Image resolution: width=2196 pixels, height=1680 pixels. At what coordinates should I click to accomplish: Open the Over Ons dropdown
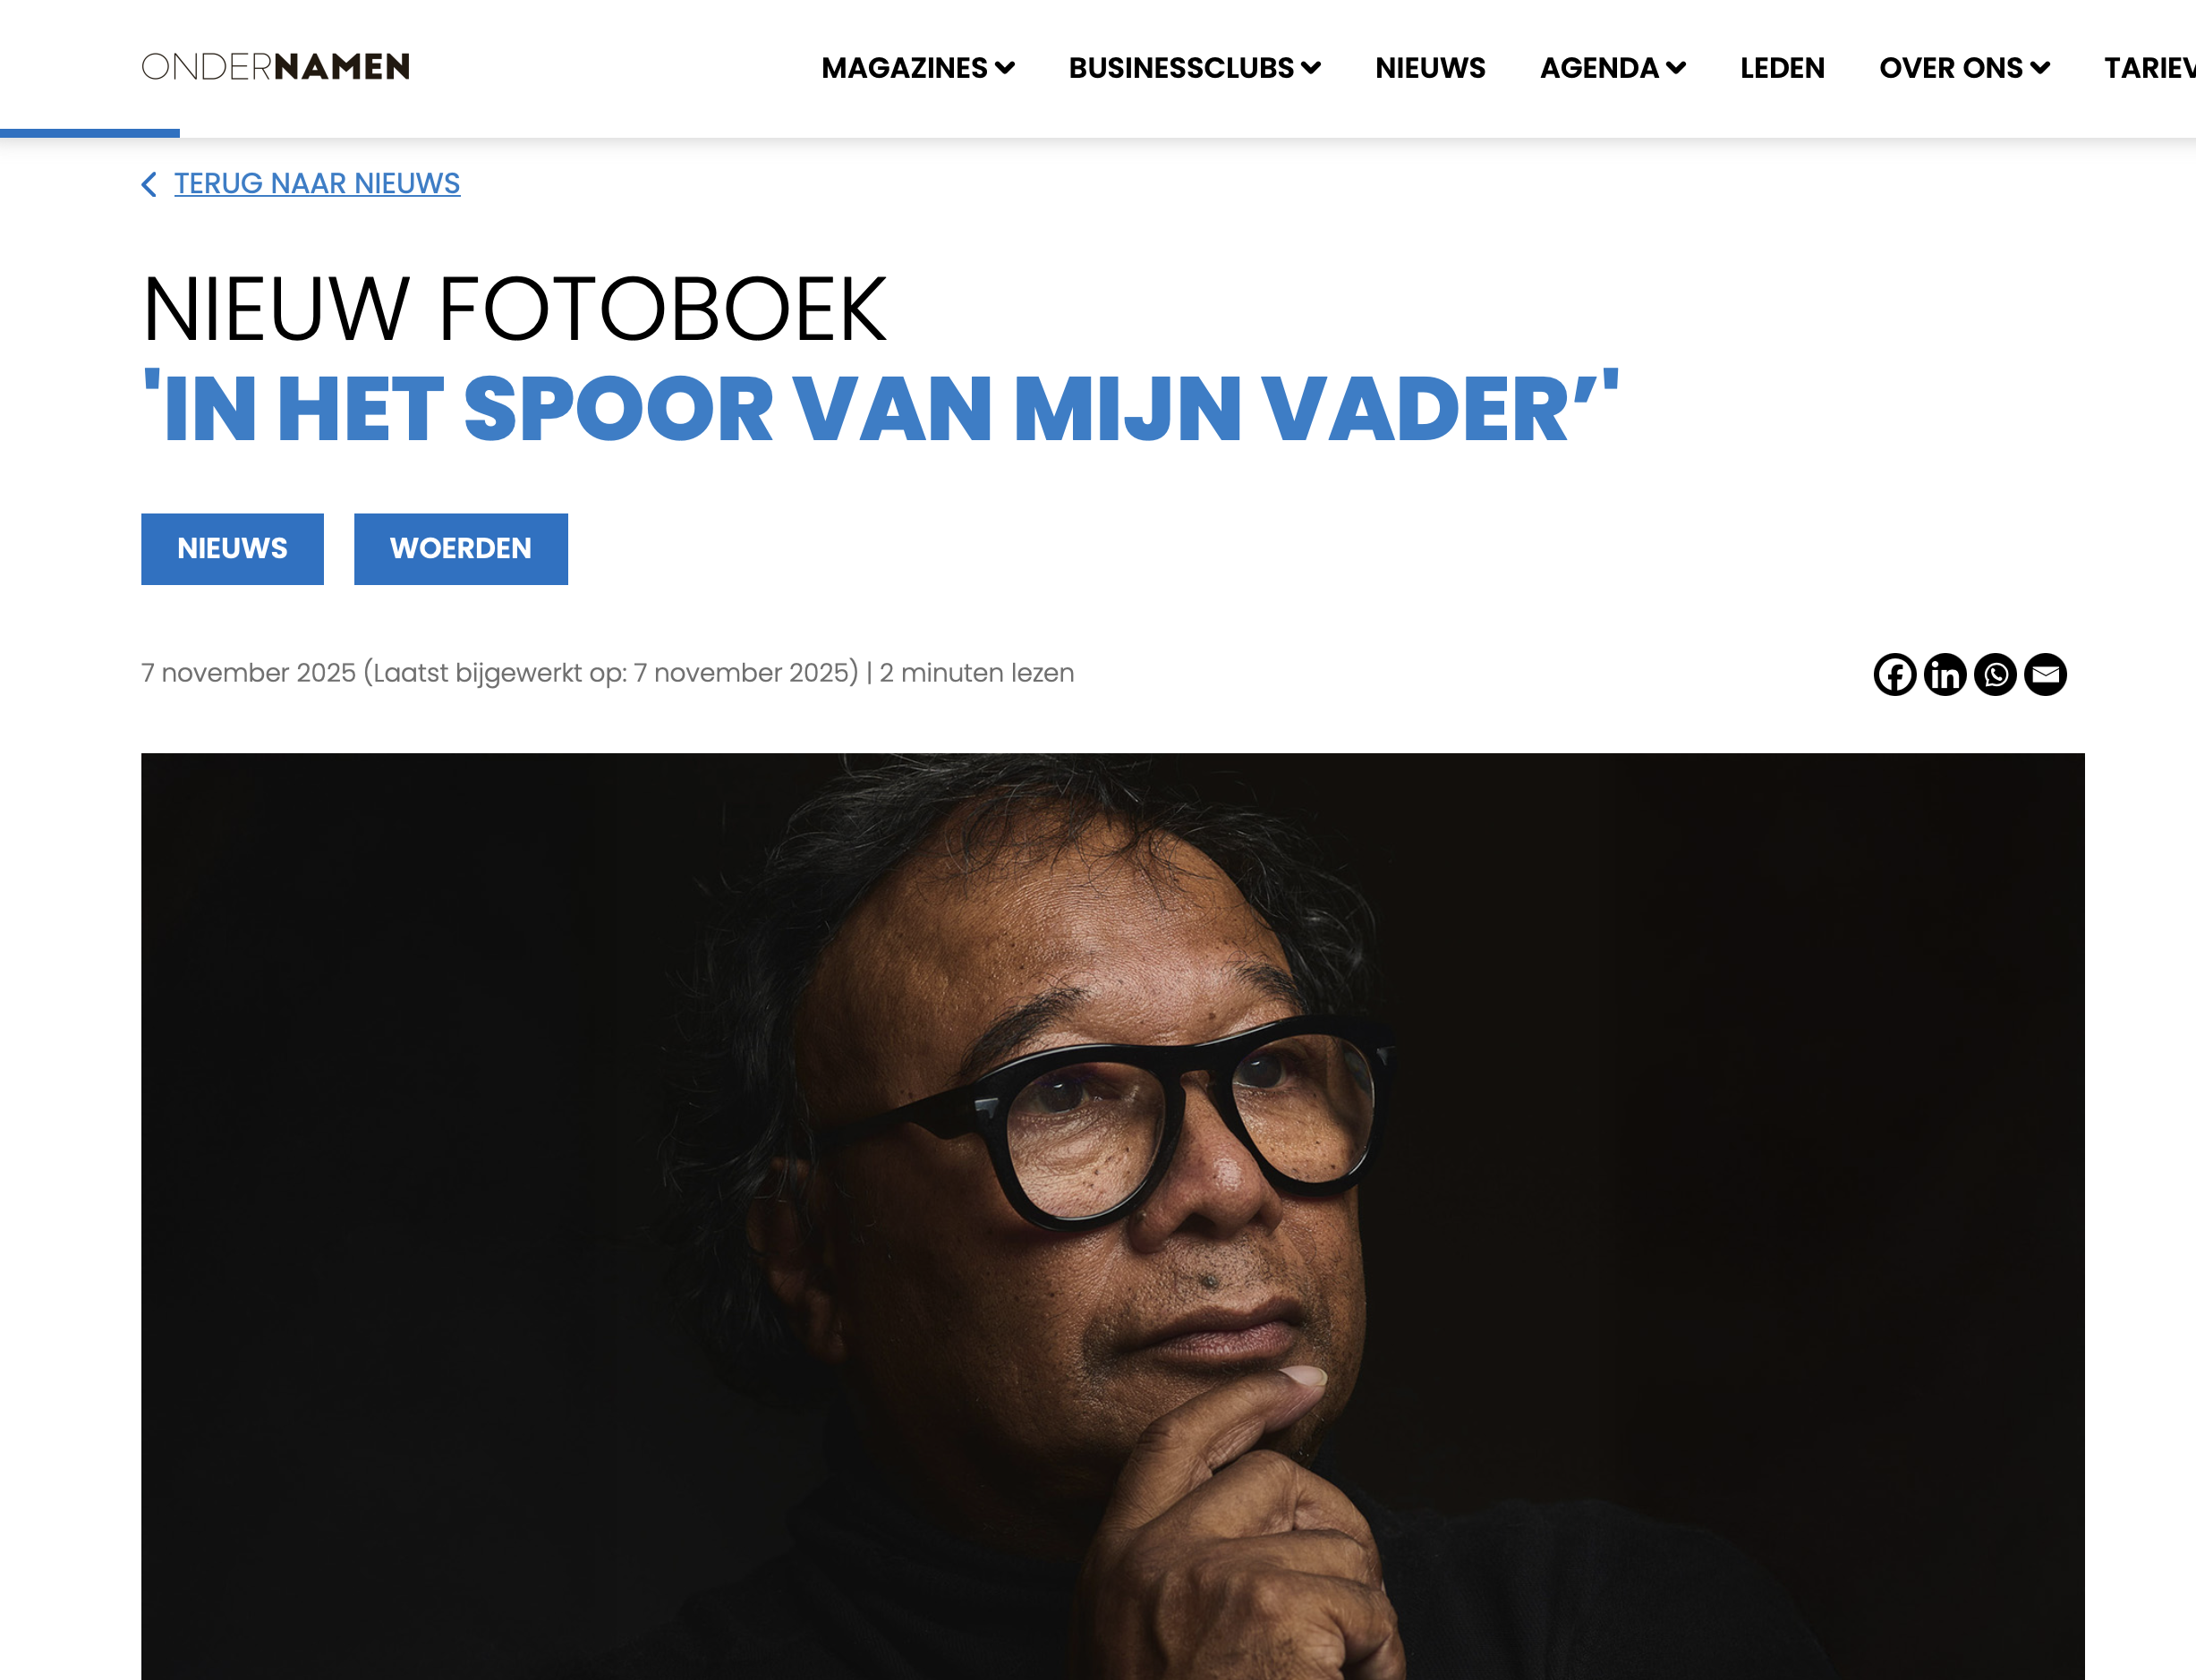(x=1964, y=68)
